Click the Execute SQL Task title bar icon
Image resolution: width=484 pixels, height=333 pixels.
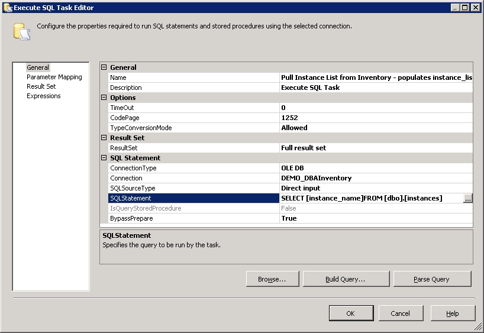7,7
